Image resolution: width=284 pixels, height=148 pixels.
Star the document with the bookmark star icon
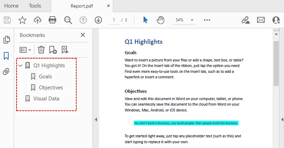(x=22, y=20)
